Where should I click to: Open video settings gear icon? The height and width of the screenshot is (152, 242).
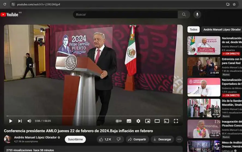pos(138,121)
